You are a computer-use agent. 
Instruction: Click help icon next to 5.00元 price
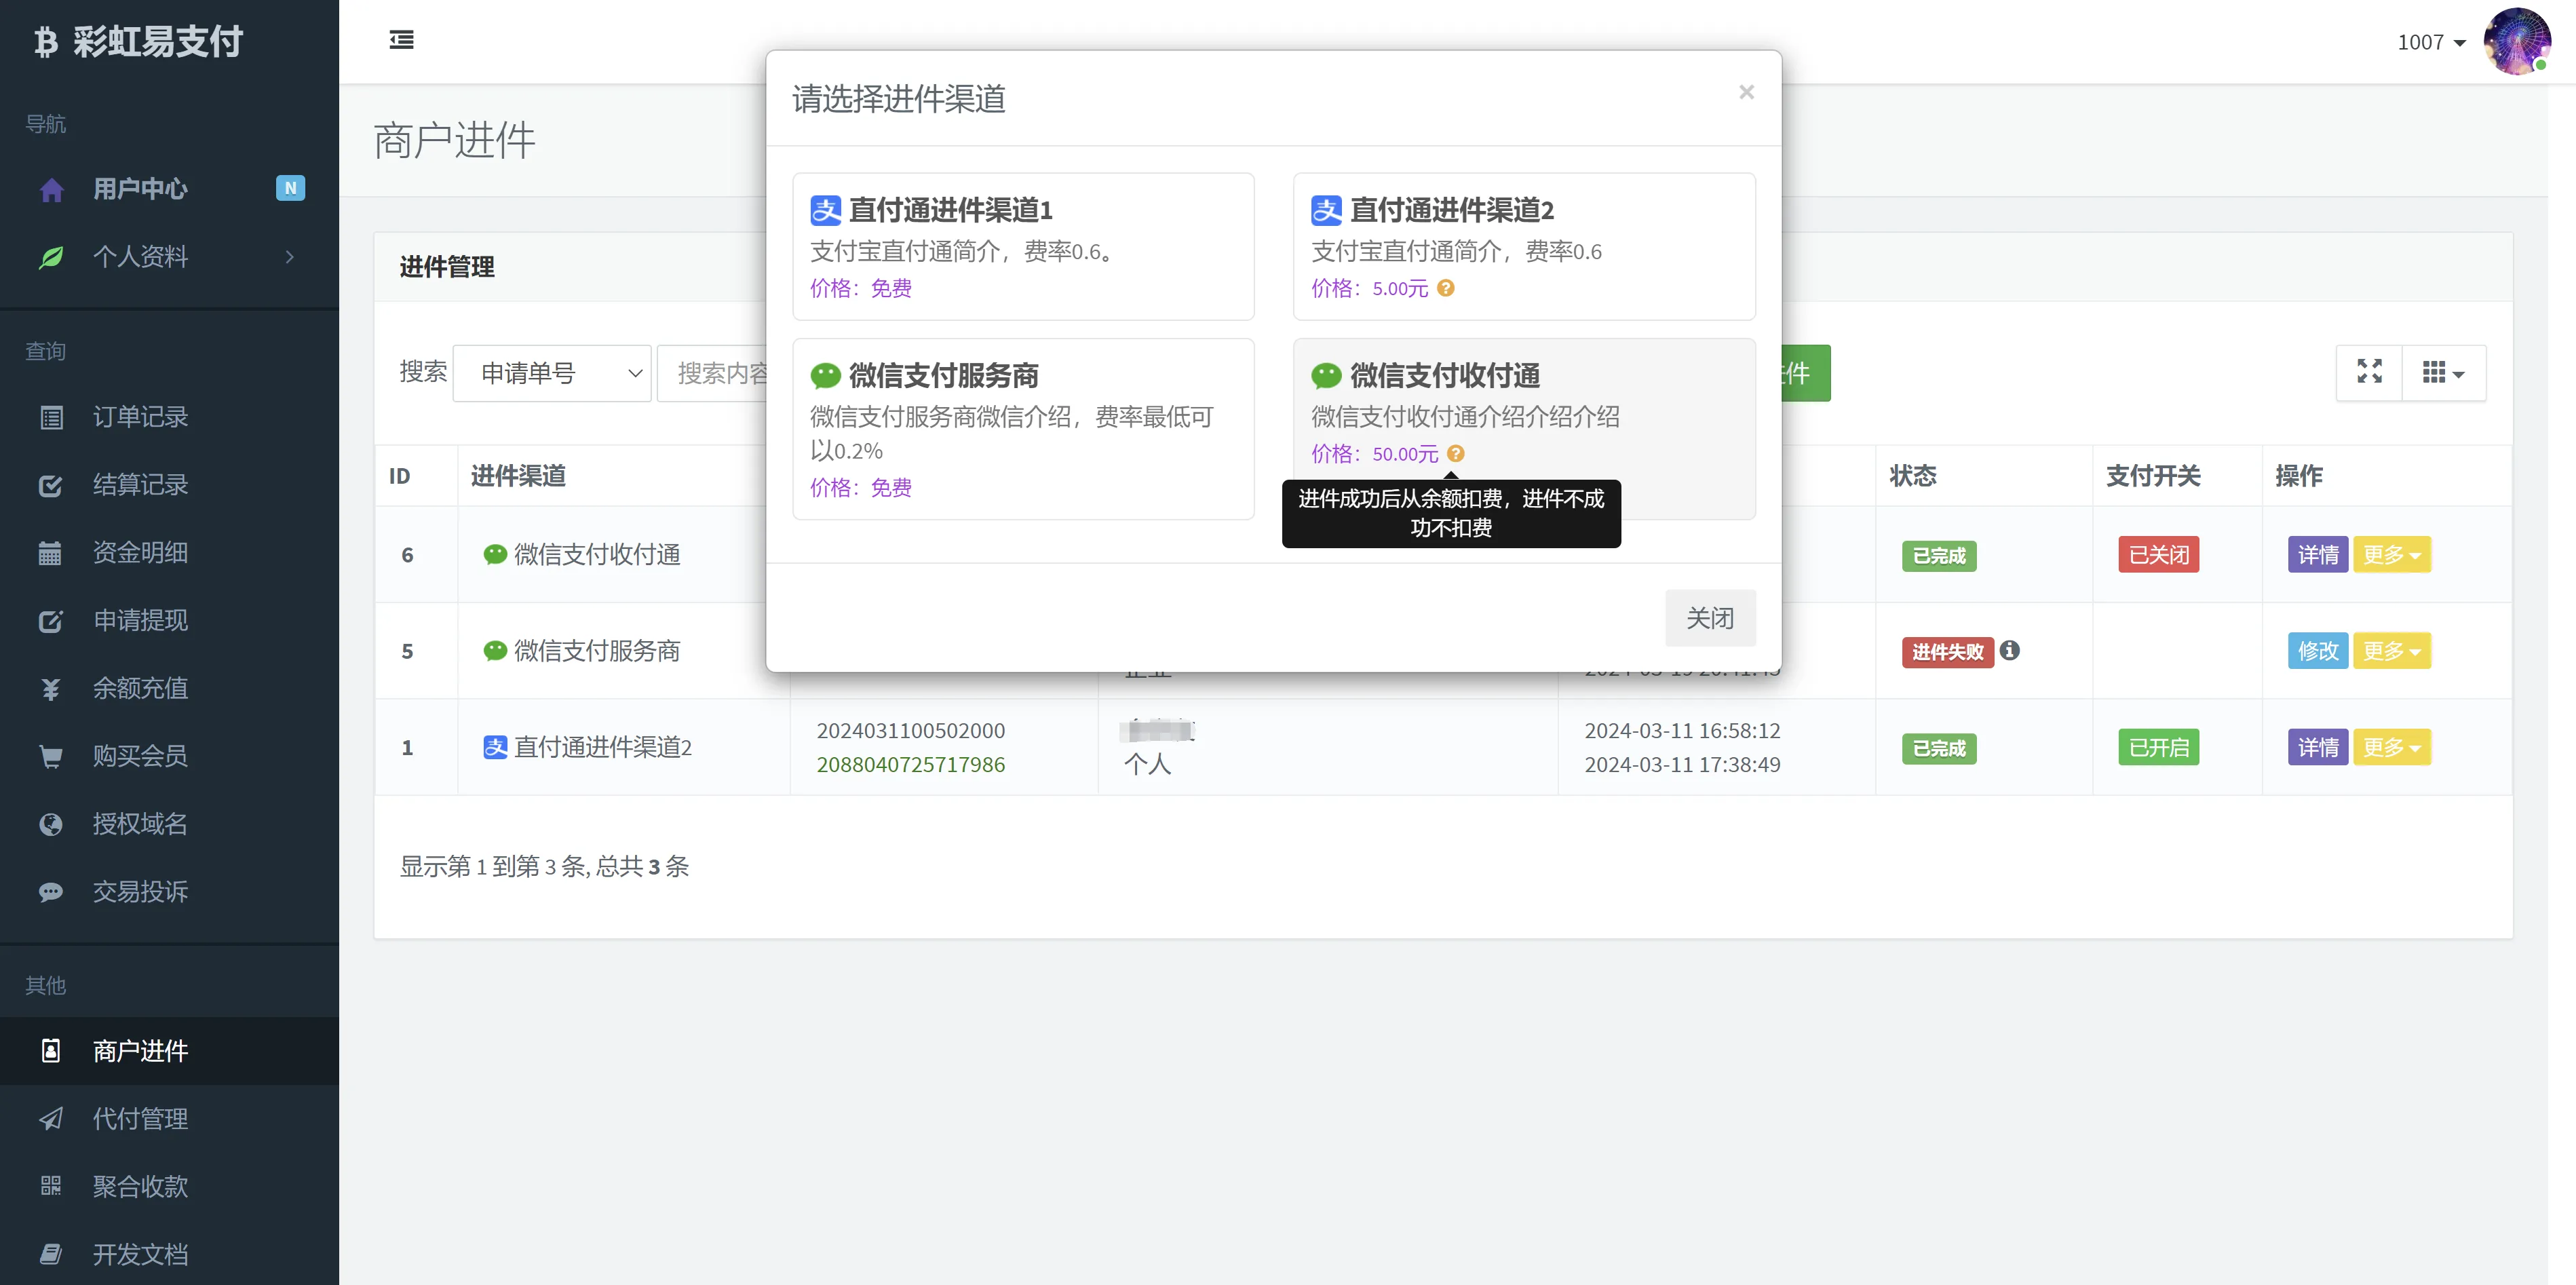click(x=1446, y=288)
